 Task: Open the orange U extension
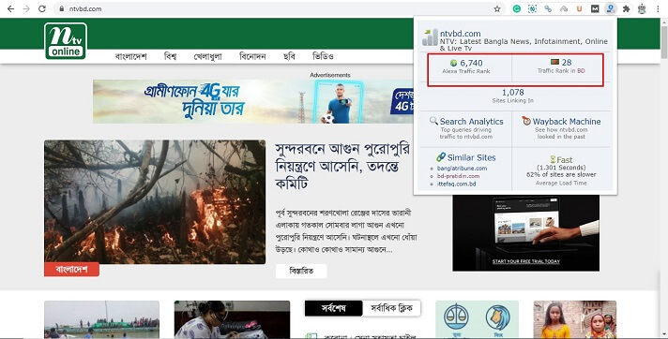(579, 8)
